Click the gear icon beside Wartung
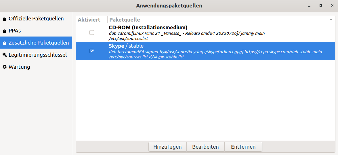The image size is (338, 155). pos(4,67)
